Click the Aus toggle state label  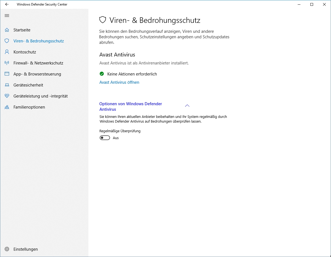pyautogui.click(x=116, y=138)
